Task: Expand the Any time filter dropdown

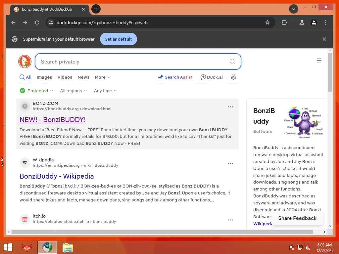Action: click(x=105, y=91)
